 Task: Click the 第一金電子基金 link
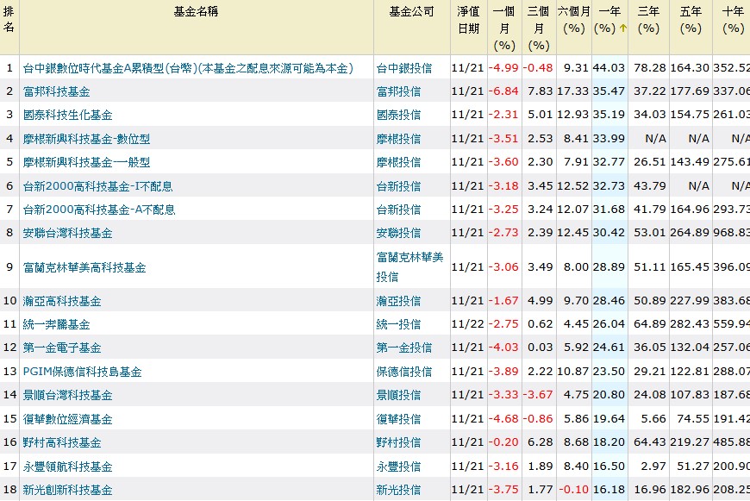(x=62, y=348)
